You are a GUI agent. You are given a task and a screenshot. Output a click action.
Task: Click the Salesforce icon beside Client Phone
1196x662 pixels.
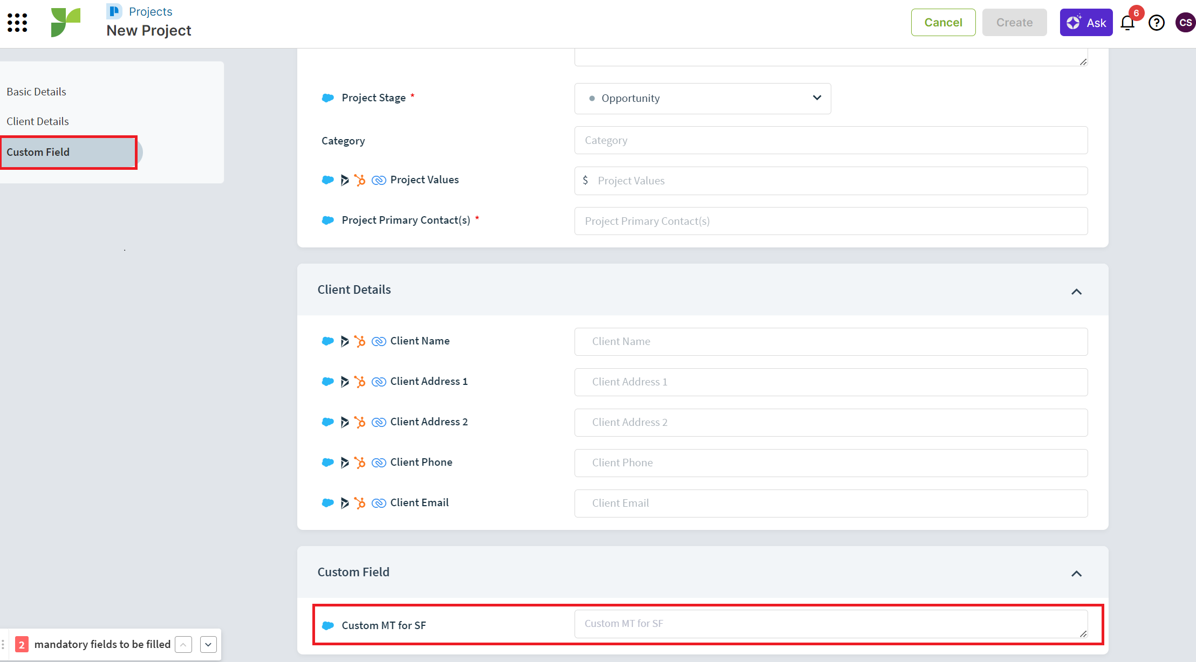pyautogui.click(x=328, y=463)
